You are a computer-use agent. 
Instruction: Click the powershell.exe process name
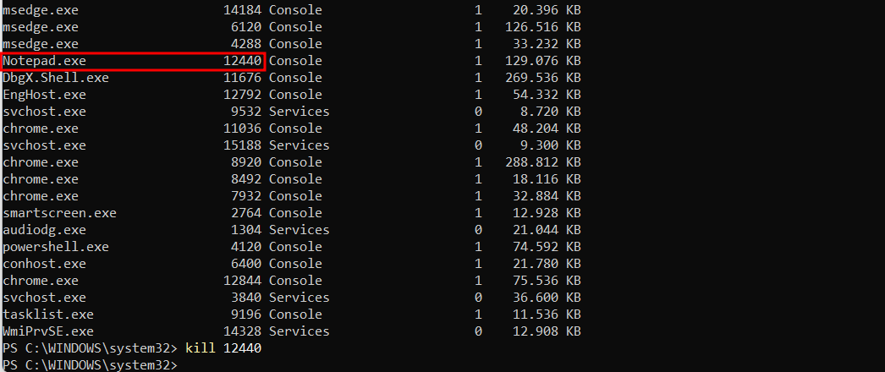(x=55, y=247)
